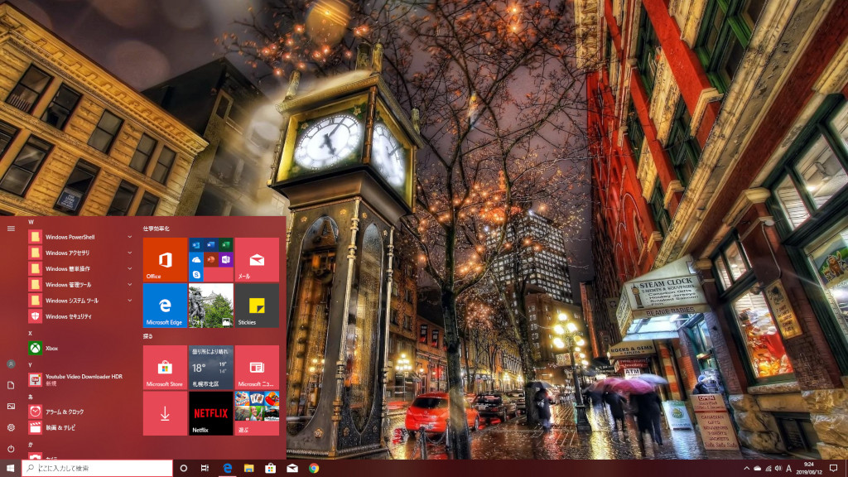
Task: Click the 探る group title
Action: pos(147,336)
